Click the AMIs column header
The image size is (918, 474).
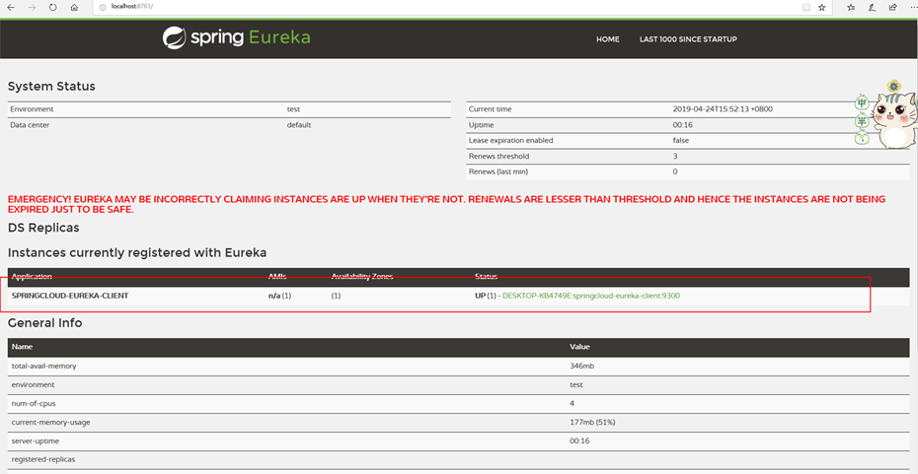(x=278, y=277)
